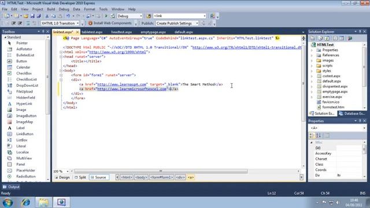This screenshot has width=370, height=208.
Task: Click the <form#form1> tag navigator button
Action: pyautogui.click(x=162, y=177)
